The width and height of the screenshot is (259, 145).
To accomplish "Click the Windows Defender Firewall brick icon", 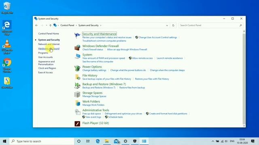I will coord(77,48).
